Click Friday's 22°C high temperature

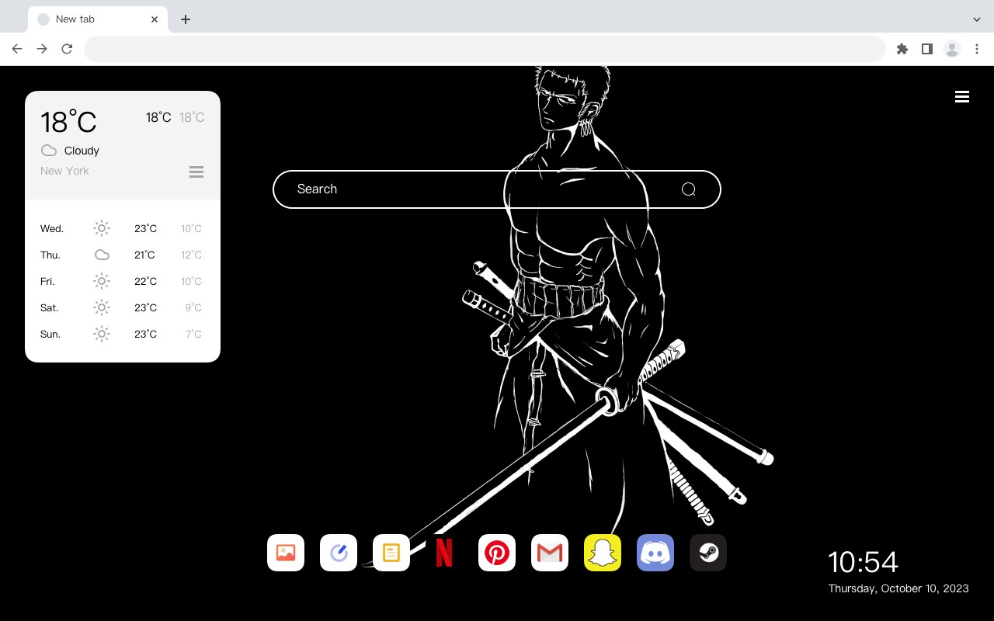(x=145, y=281)
